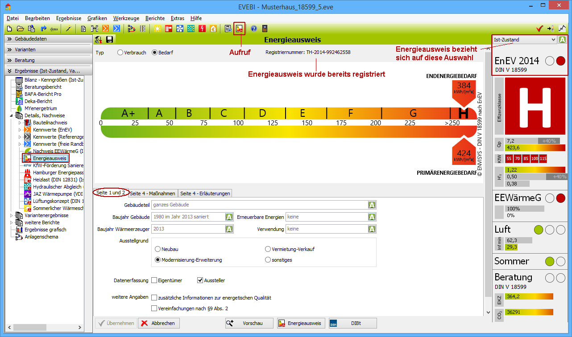Check the Eigentümer checkbox
Screen dimensions: 572x337
pyautogui.click(x=154, y=280)
